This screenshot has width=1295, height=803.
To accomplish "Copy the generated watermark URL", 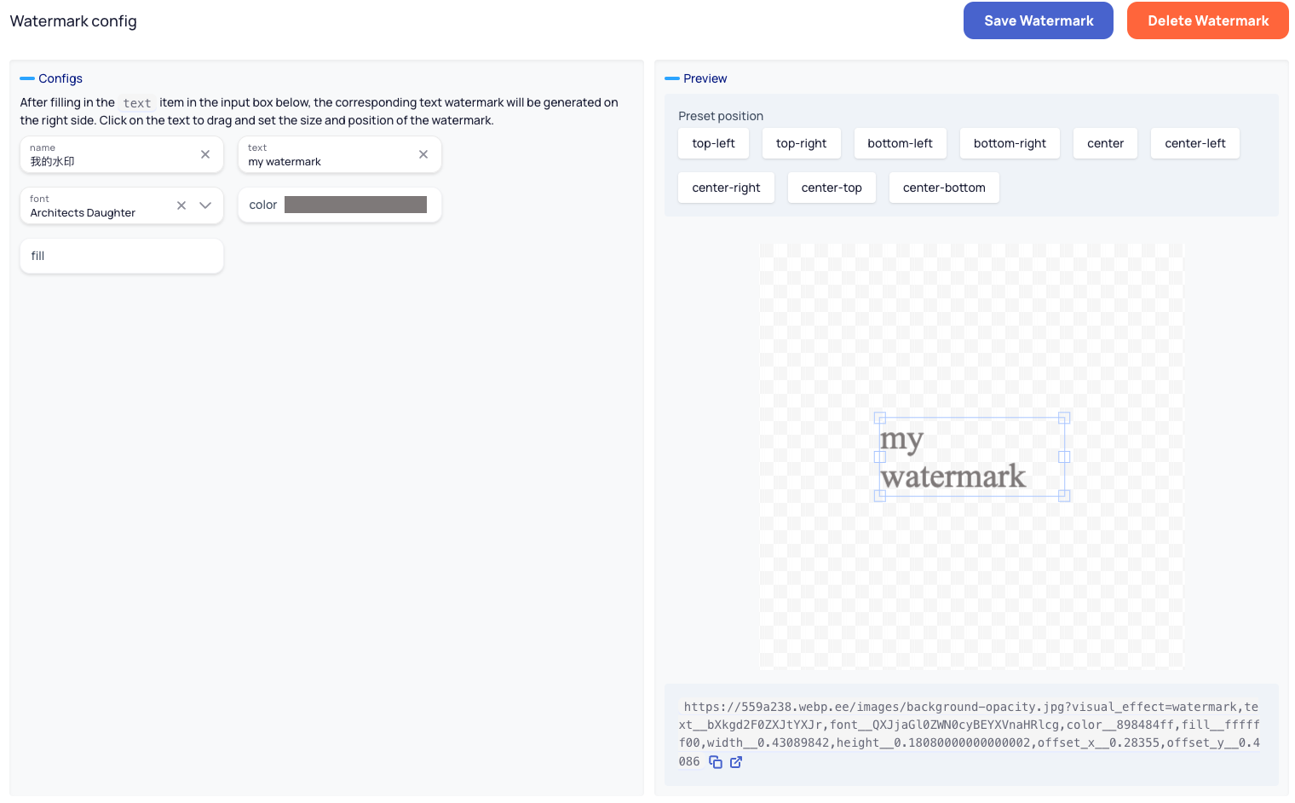I will pyautogui.click(x=715, y=761).
